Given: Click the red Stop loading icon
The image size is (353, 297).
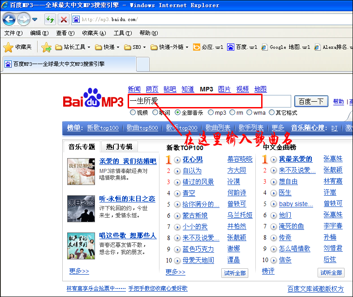Looking at the screenshot, I should [x=64, y=19].
